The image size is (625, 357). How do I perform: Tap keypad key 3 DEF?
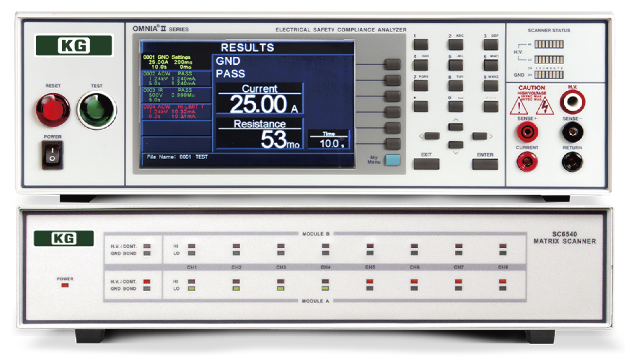[491, 45]
